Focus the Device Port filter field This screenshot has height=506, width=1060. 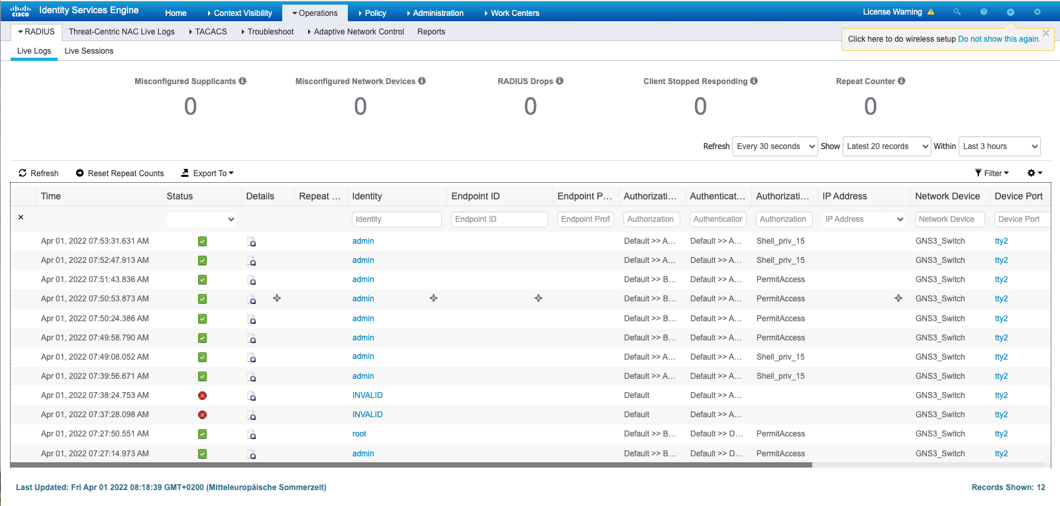pyautogui.click(x=1022, y=219)
